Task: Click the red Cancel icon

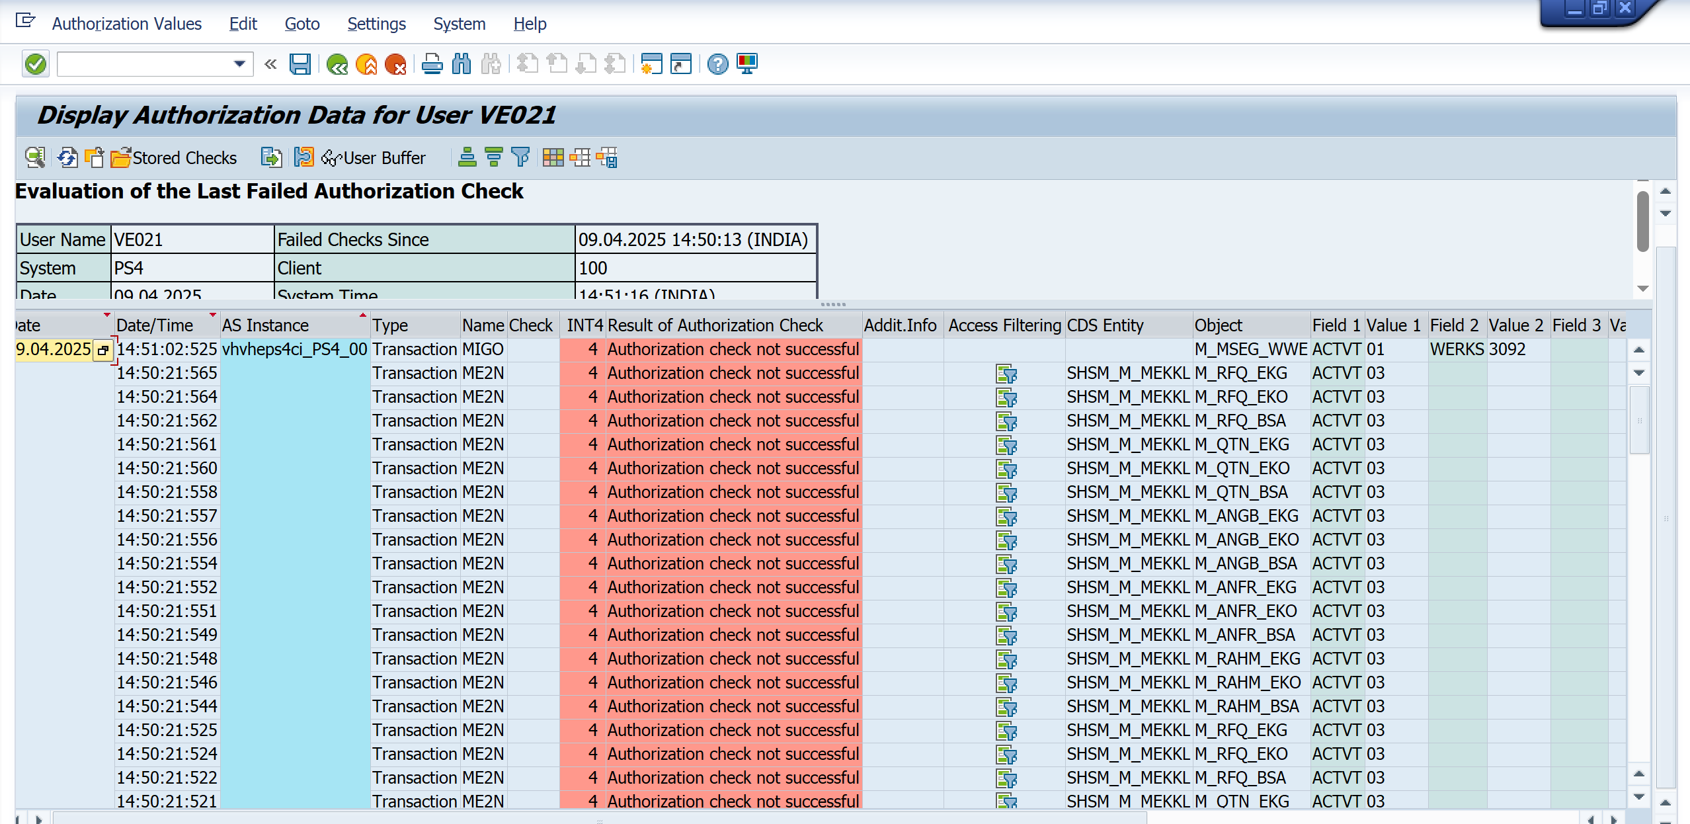Action: (x=395, y=64)
